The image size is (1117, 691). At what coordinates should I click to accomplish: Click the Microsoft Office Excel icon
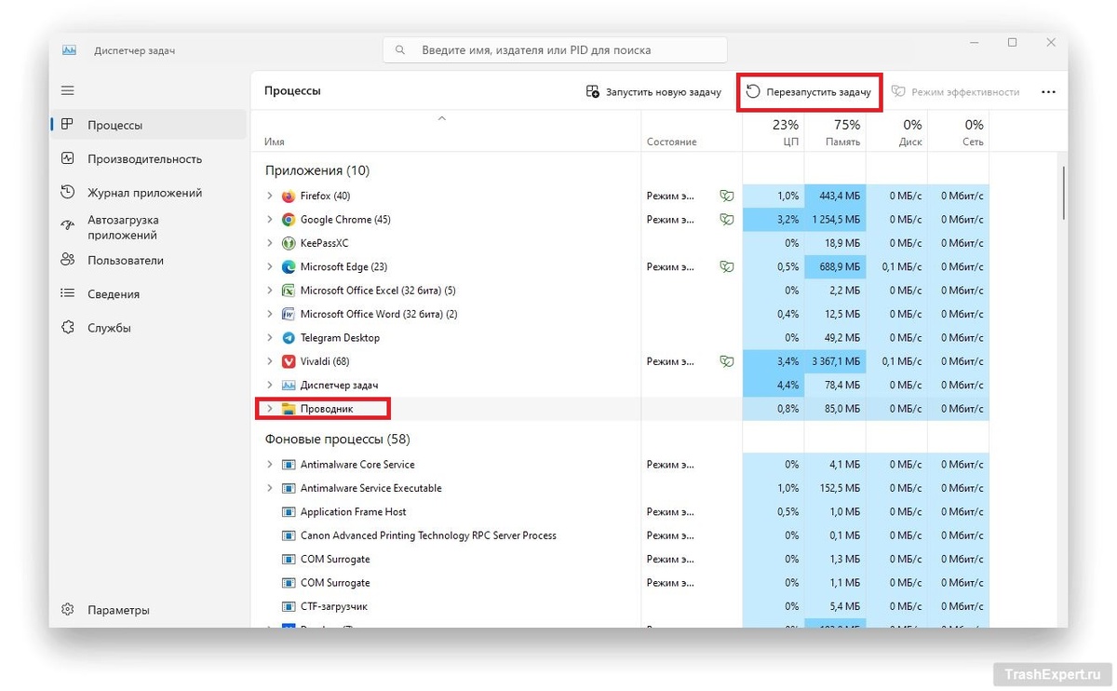(289, 291)
